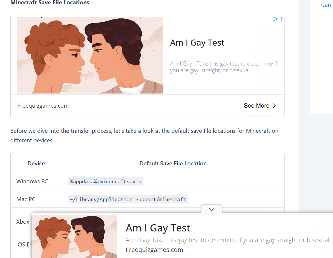Click the bottom banner description text
Viewport: 333px width, 258px height.
[x=227, y=240]
